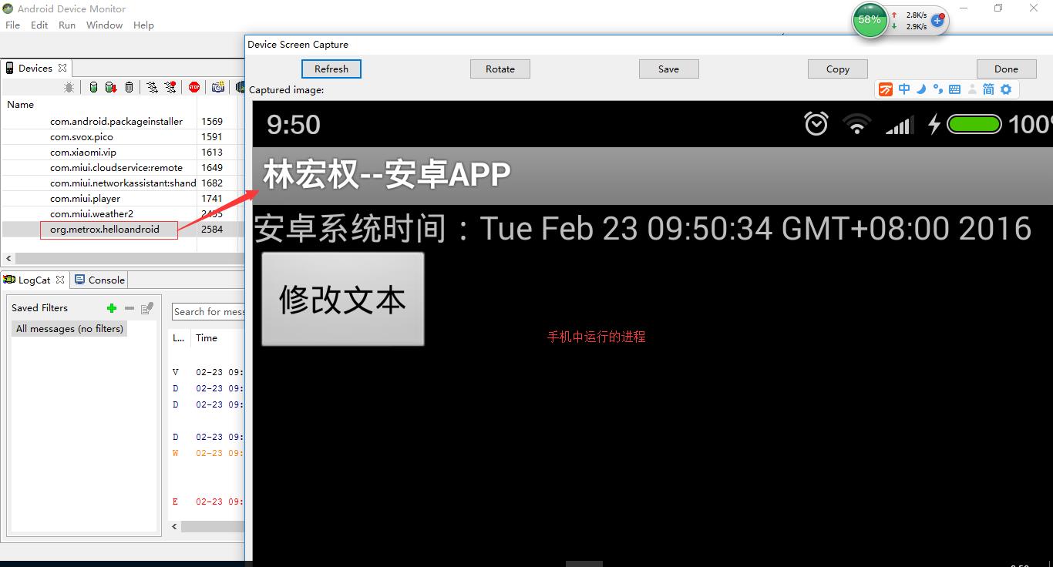Click the Update Threads icon
The image size is (1053, 567).
click(152, 87)
